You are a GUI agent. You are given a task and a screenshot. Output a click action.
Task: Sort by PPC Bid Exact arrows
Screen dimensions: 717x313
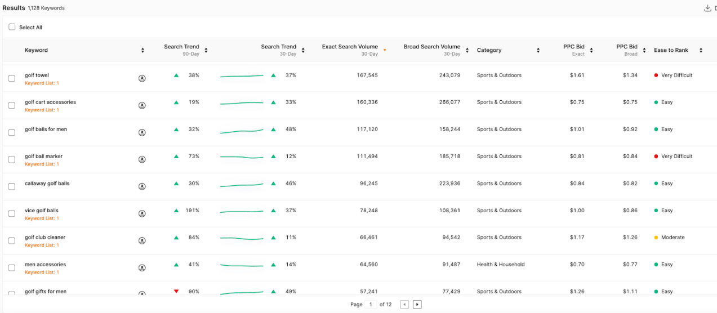coord(591,50)
